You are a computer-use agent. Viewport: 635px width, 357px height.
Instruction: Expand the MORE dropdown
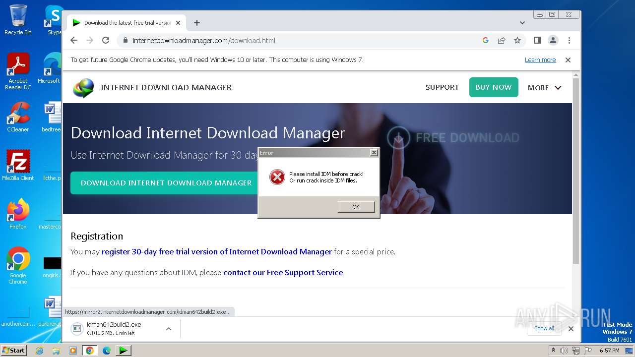(544, 88)
